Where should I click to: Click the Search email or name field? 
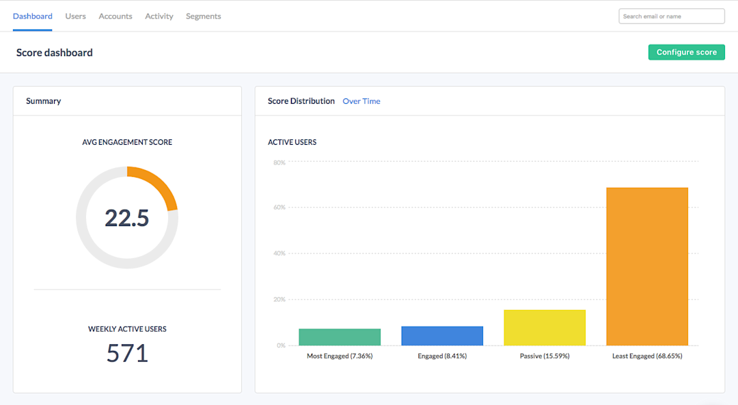pyautogui.click(x=672, y=16)
